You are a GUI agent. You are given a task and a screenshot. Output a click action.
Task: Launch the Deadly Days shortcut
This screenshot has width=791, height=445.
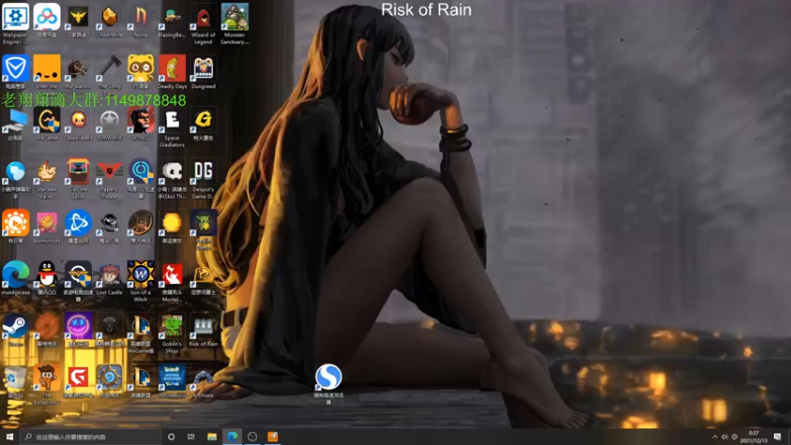171,71
